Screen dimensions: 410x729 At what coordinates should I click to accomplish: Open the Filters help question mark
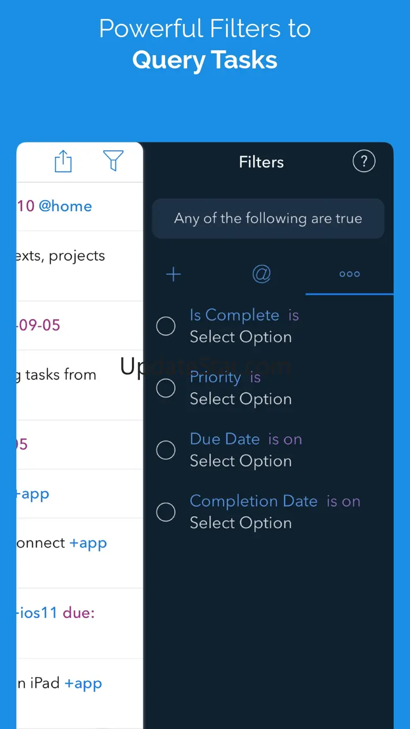click(364, 161)
